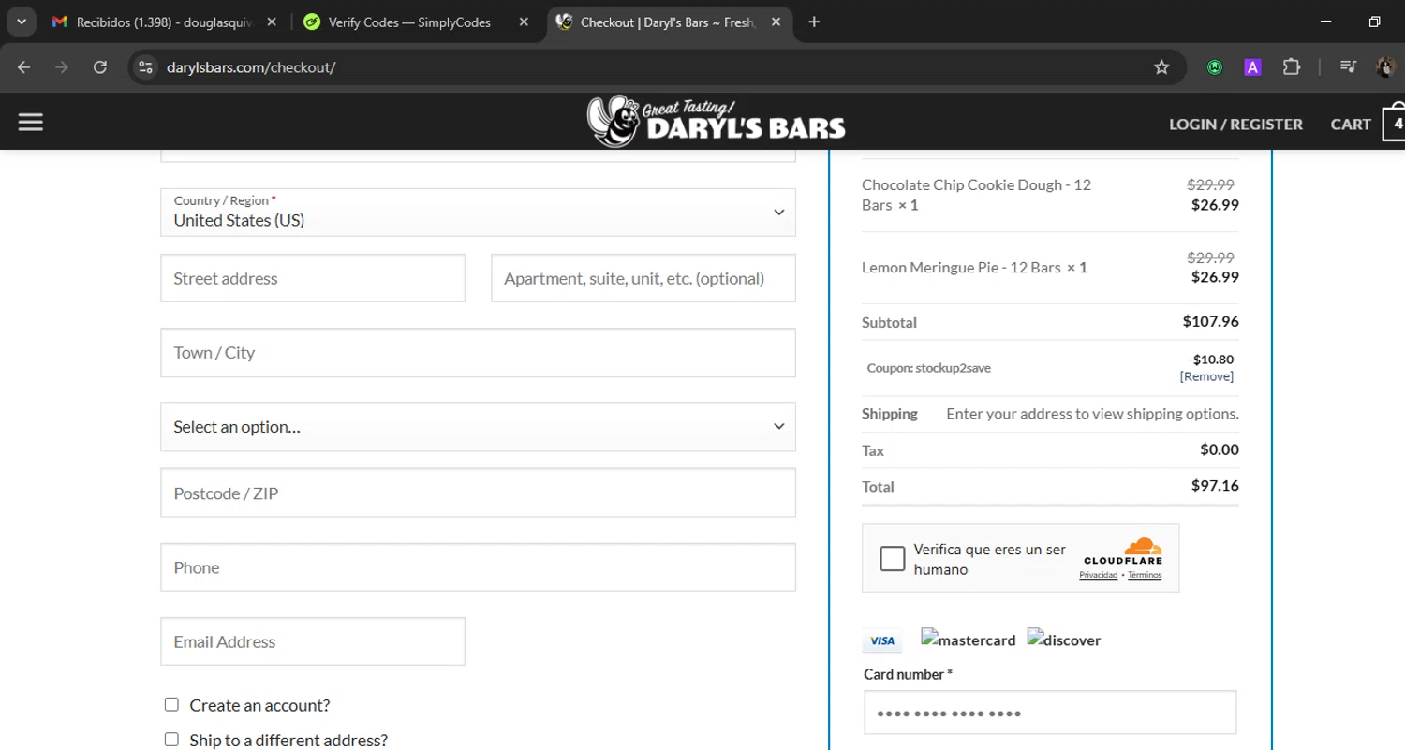
Task: Click Chocolate Chip Cookie Dough item text
Action: [976, 195]
